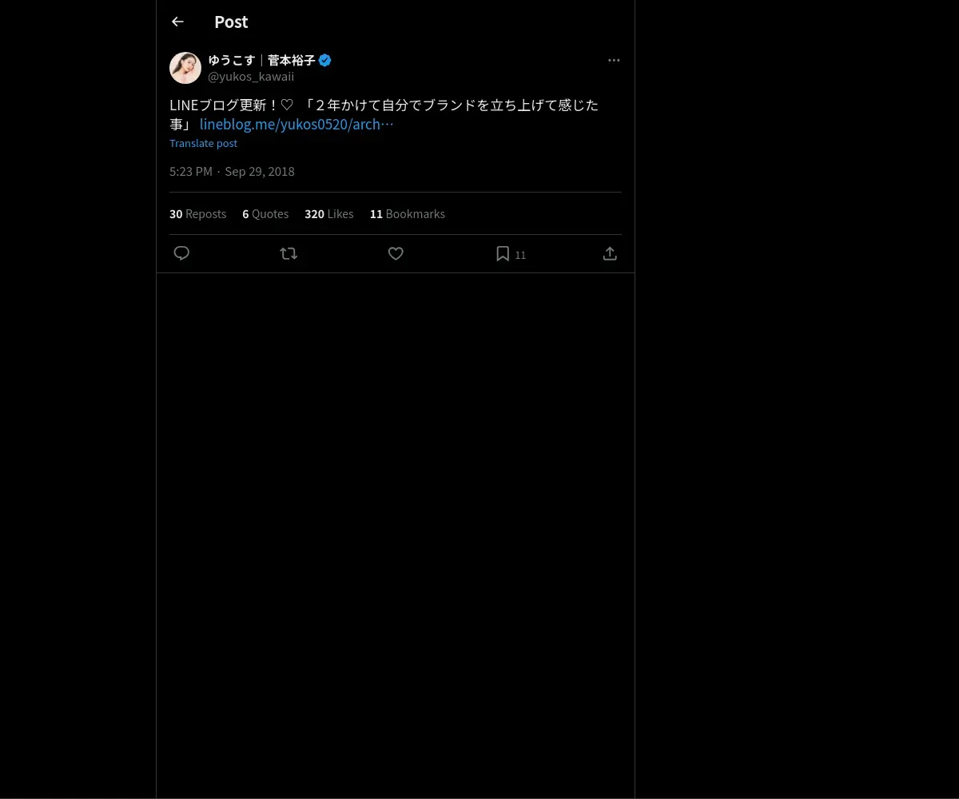Toggle the bookmark icon in the action bar

click(x=503, y=253)
